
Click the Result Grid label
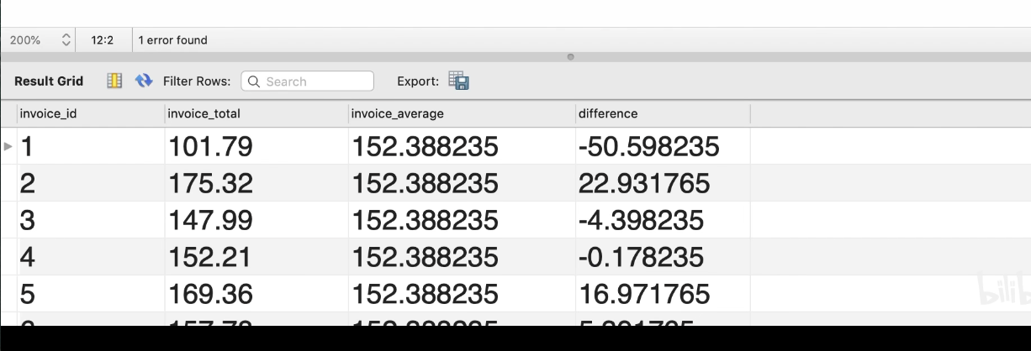(x=49, y=81)
